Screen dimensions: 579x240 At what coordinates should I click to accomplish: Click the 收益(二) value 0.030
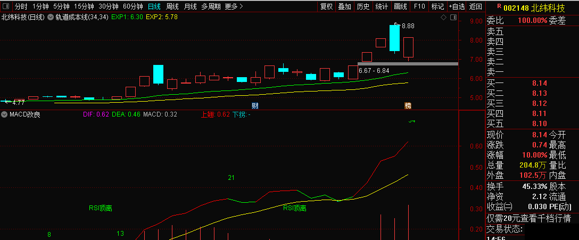537,207
